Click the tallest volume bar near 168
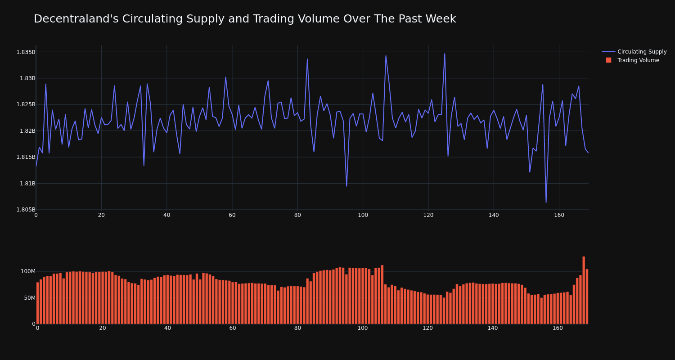 click(584, 290)
